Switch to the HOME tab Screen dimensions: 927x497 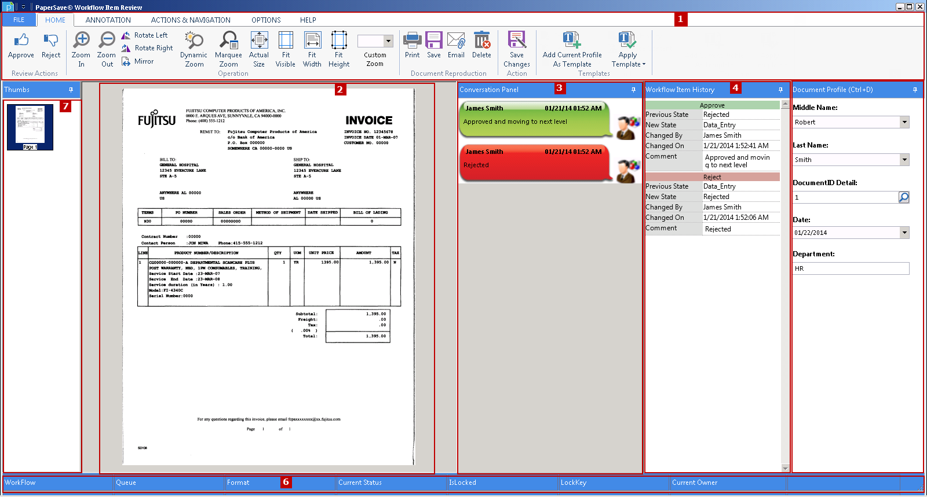click(x=56, y=20)
